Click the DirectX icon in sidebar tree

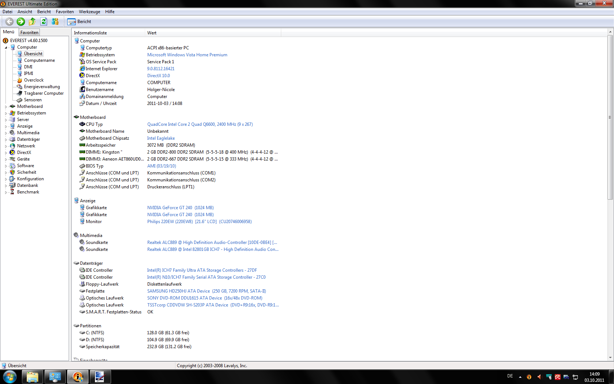12,153
